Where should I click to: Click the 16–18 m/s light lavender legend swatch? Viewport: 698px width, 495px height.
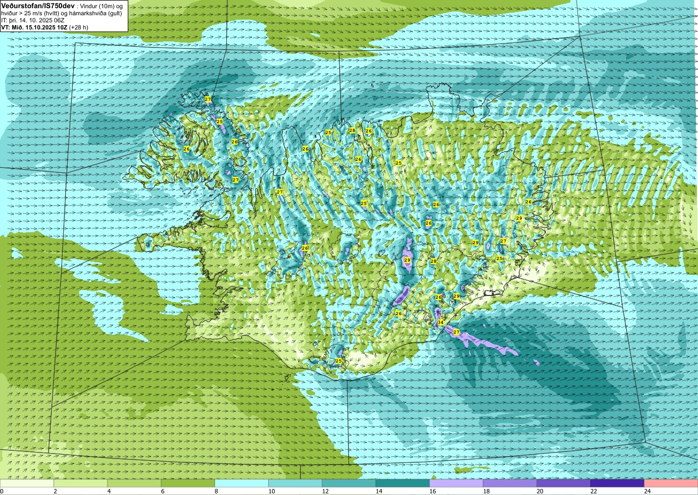(456, 483)
